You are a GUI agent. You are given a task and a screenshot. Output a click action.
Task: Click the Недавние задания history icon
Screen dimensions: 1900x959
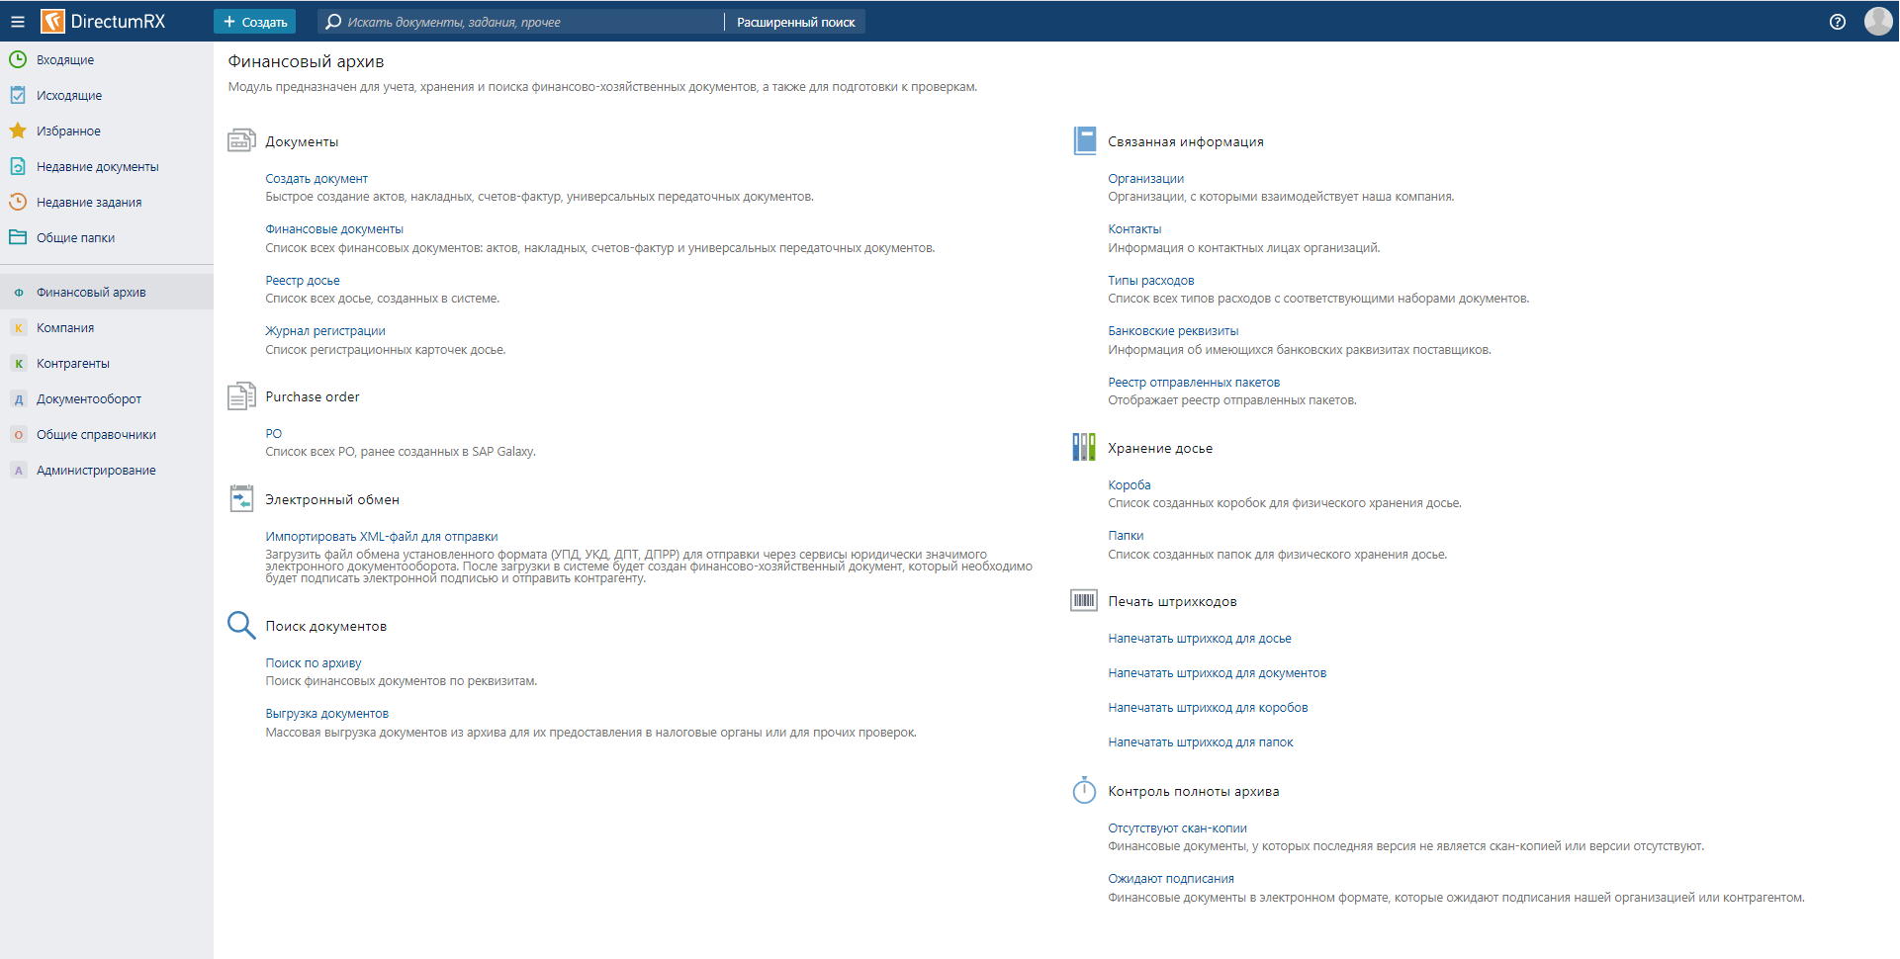[18, 202]
